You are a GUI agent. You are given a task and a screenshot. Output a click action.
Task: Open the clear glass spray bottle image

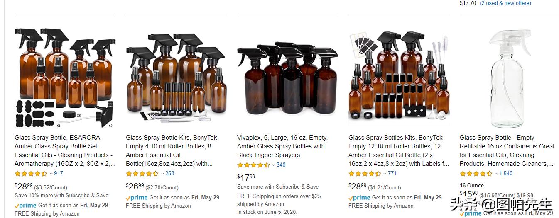point(510,78)
